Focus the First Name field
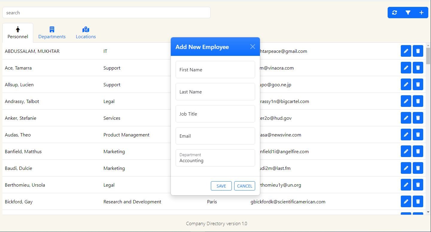The image size is (431, 232). 215,70
